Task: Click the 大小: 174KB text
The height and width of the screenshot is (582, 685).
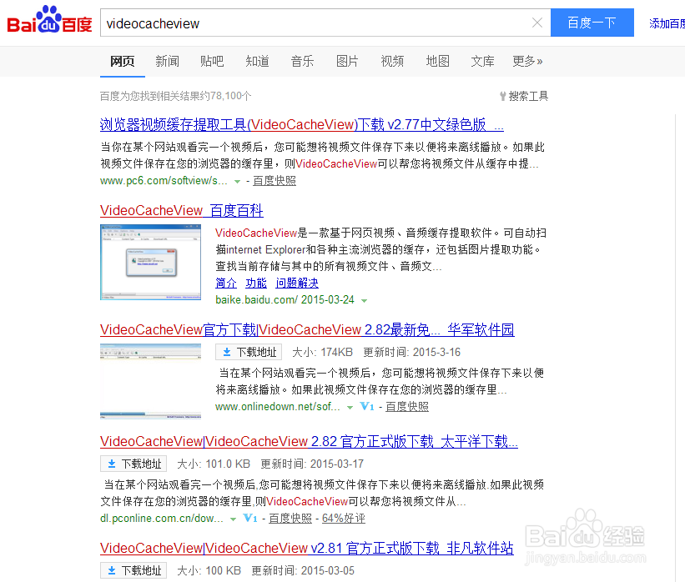Action: 322,353
